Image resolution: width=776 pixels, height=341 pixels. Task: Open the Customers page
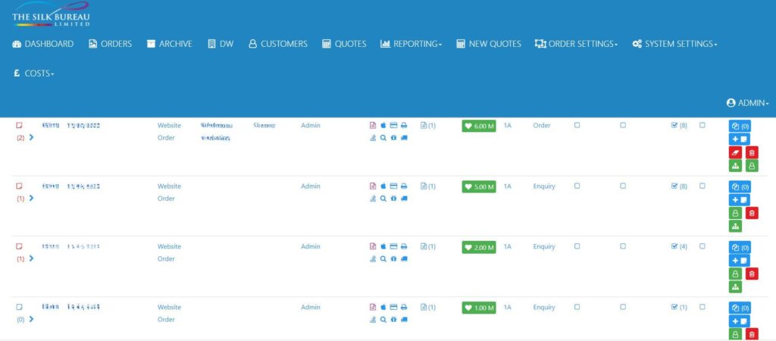278,44
